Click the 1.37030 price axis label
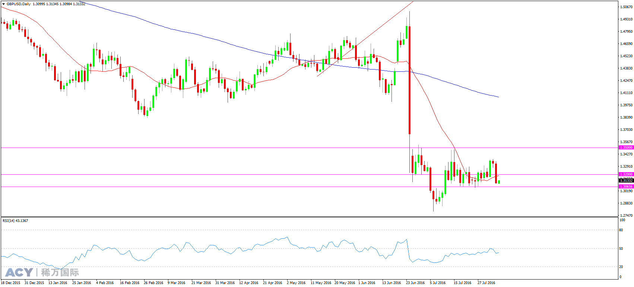 coord(627,129)
